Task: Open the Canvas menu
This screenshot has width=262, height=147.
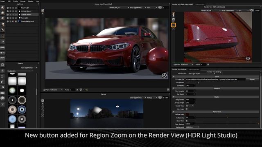Action: pyautogui.click(x=23, y=1)
